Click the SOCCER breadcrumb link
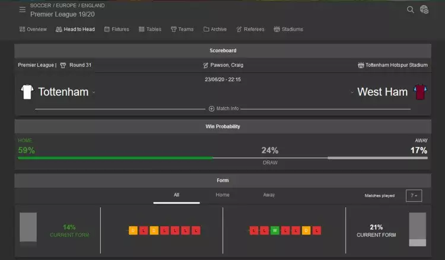The image size is (445, 260). click(x=40, y=5)
